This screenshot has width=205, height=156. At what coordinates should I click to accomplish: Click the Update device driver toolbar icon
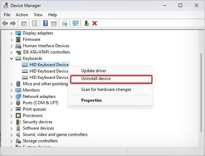pos(65,24)
